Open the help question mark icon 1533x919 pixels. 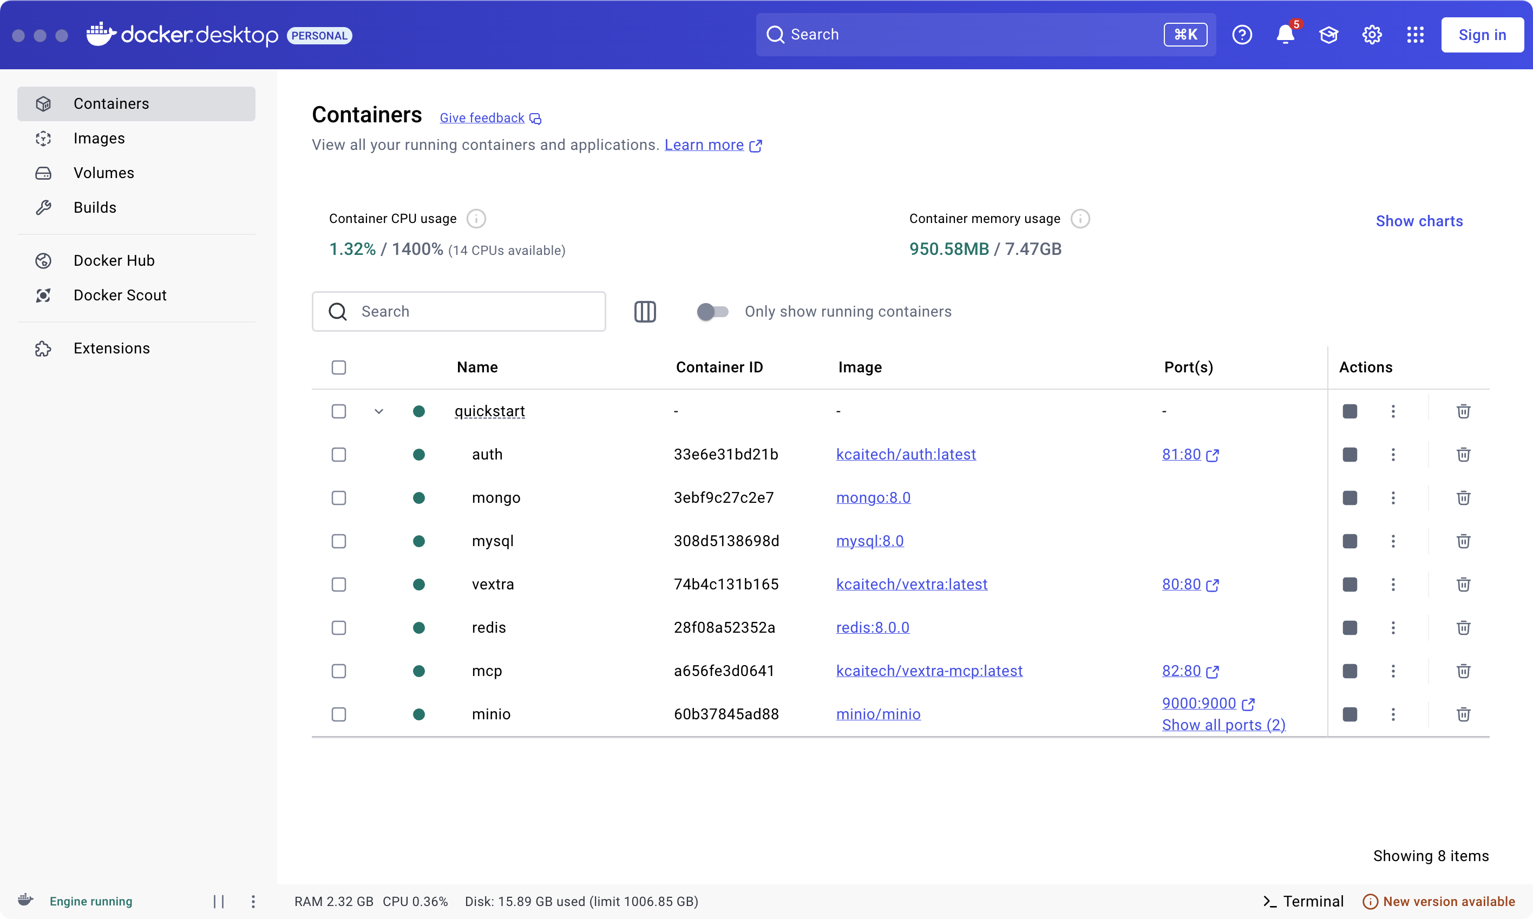coord(1242,35)
